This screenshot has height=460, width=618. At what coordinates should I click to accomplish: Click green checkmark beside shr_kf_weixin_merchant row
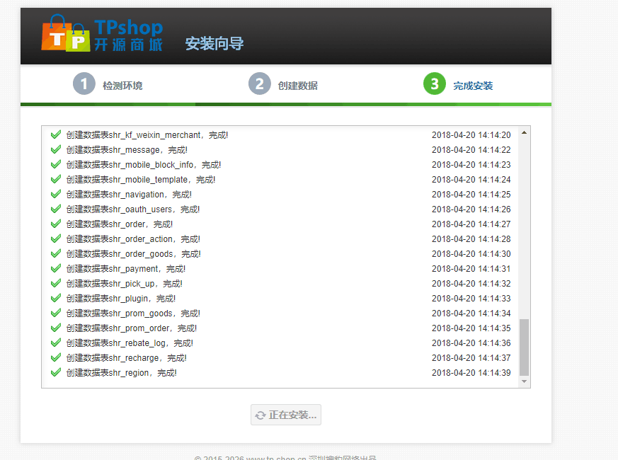point(56,134)
